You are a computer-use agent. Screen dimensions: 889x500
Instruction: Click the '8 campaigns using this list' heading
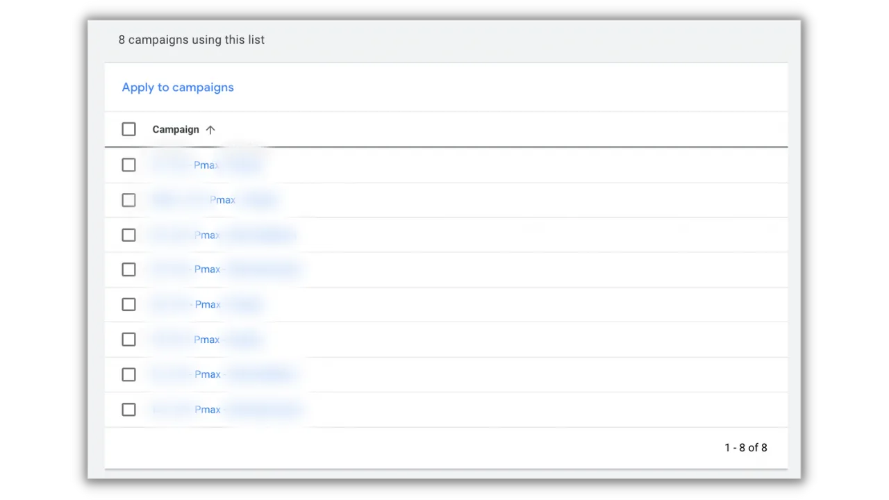pos(192,40)
